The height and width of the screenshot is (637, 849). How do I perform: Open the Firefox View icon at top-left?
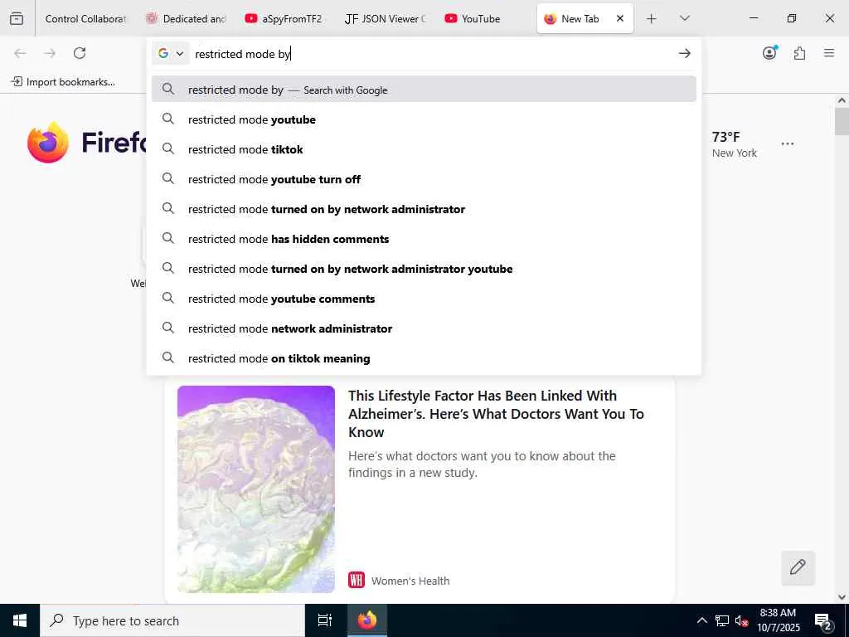point(17,18)
